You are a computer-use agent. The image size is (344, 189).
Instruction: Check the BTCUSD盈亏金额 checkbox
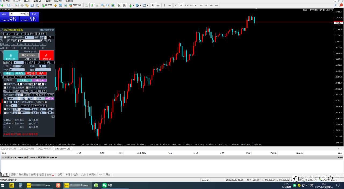pos(5,37)
